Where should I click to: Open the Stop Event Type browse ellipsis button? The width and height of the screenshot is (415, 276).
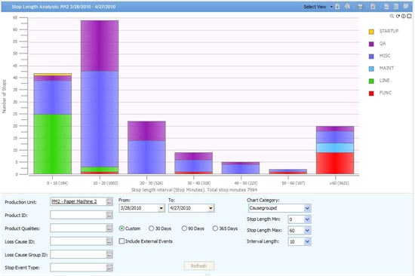[109, 268]
